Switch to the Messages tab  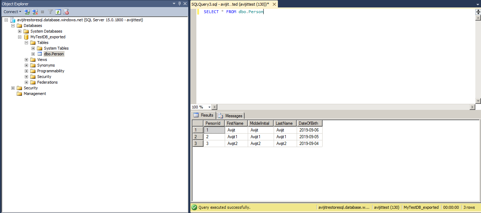pyautogui.click(x=230, y=116)
